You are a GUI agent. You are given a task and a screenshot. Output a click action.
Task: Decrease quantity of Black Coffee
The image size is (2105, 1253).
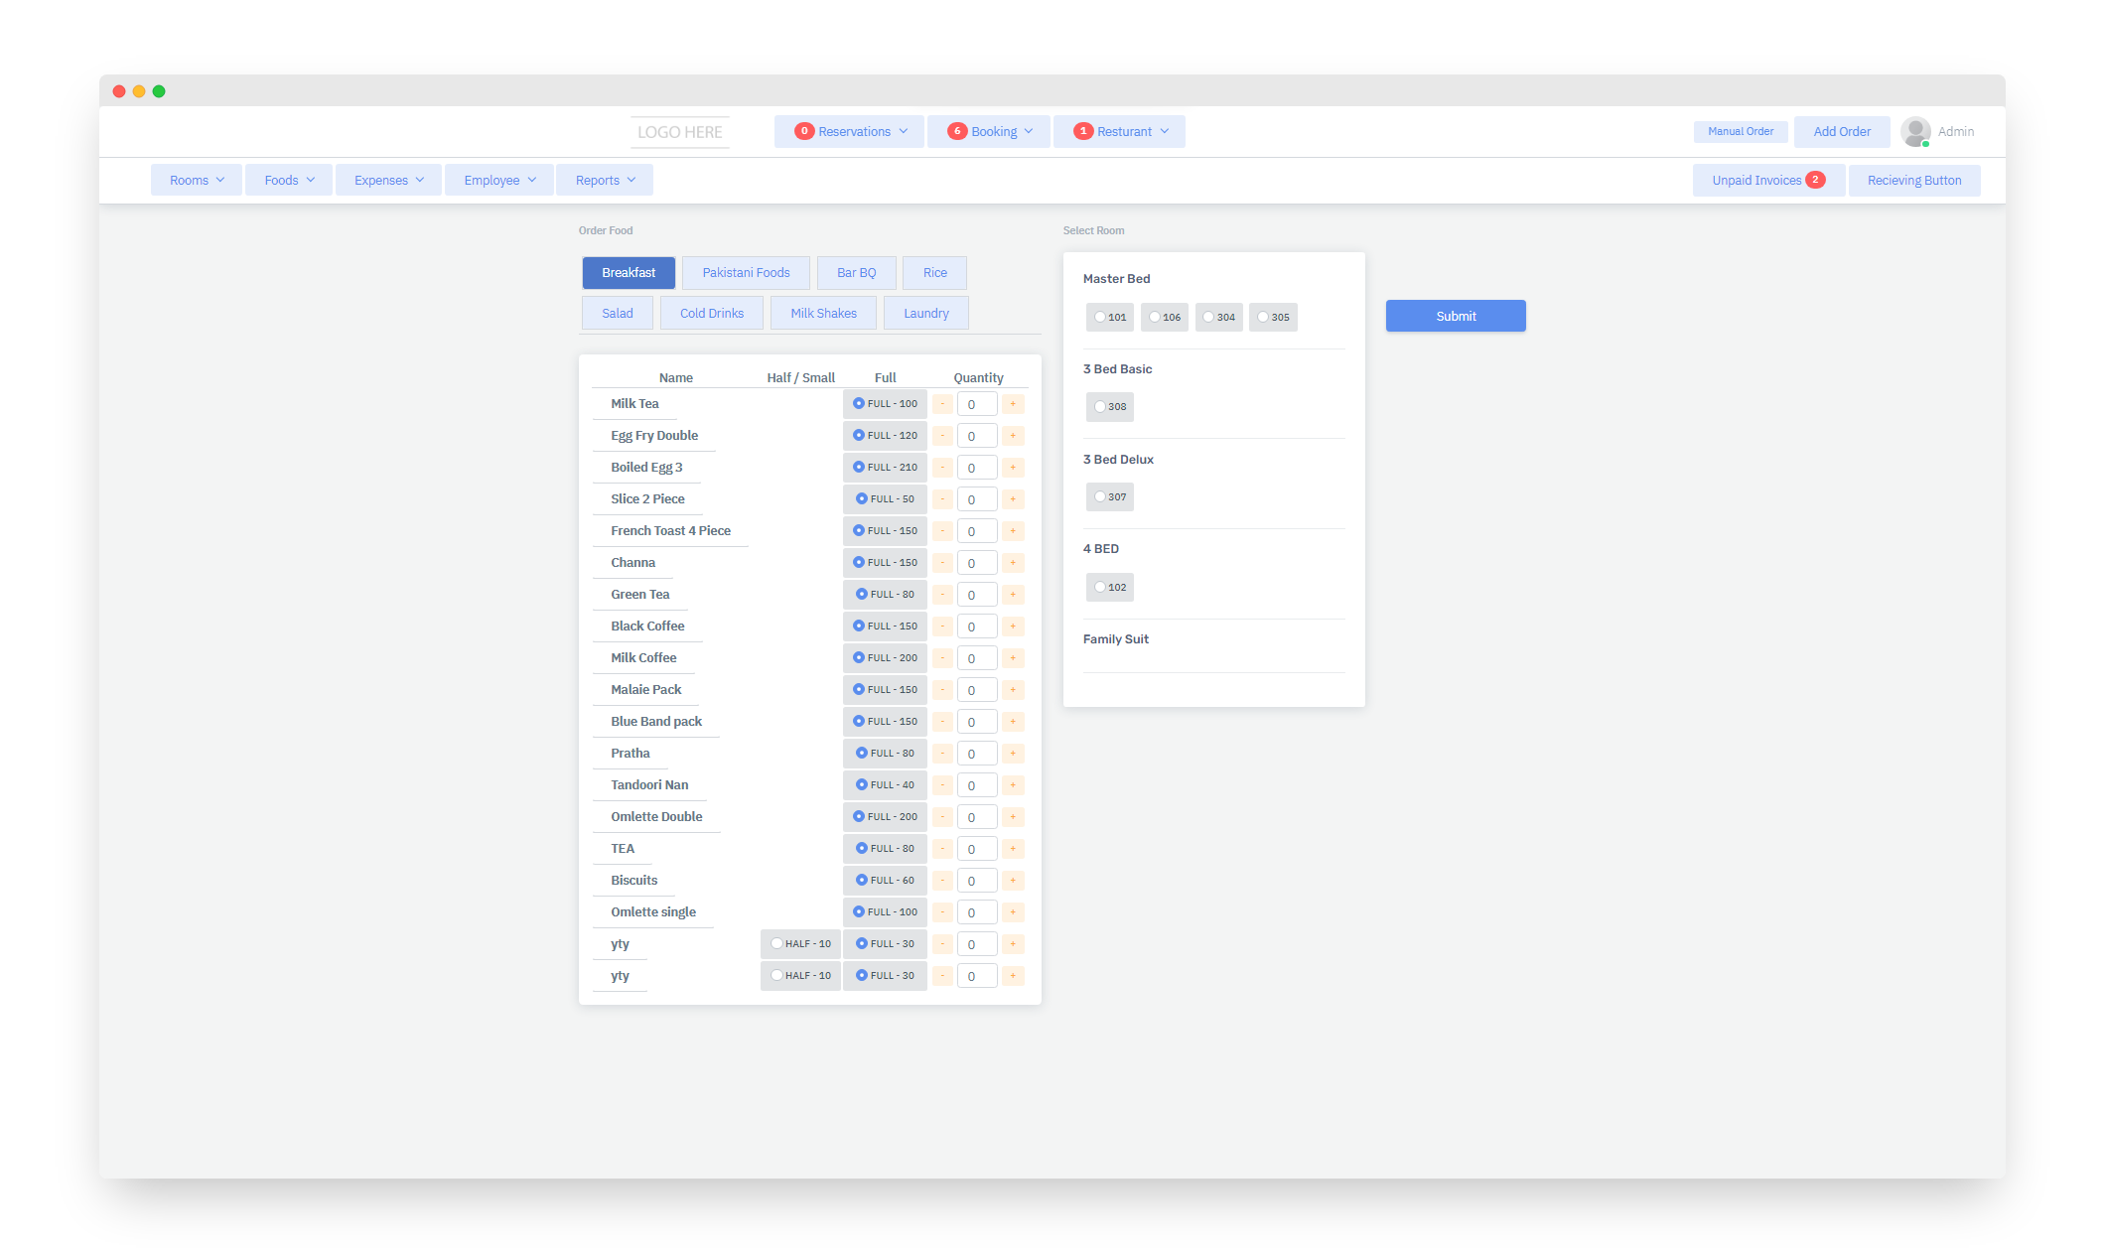pyautogui.click(x=942, y=626)
